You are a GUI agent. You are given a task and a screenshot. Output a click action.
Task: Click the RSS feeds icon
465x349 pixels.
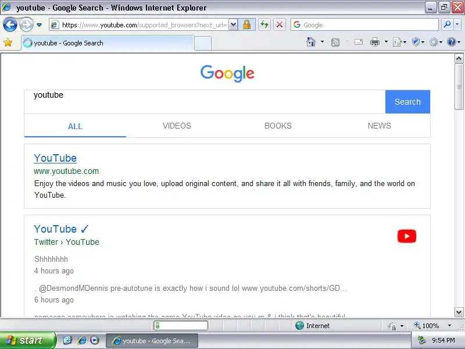pyautogui.click(x=335, y=42)
